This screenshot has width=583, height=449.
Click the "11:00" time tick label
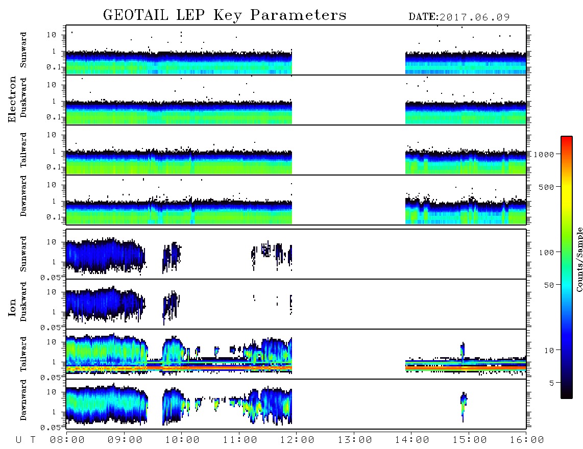tap(240, 440)
